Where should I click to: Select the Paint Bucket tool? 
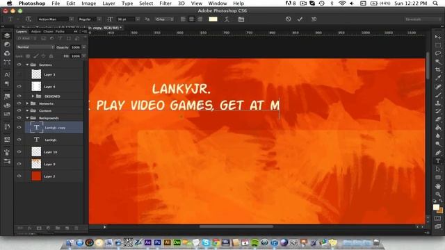[x=438, y=128]
